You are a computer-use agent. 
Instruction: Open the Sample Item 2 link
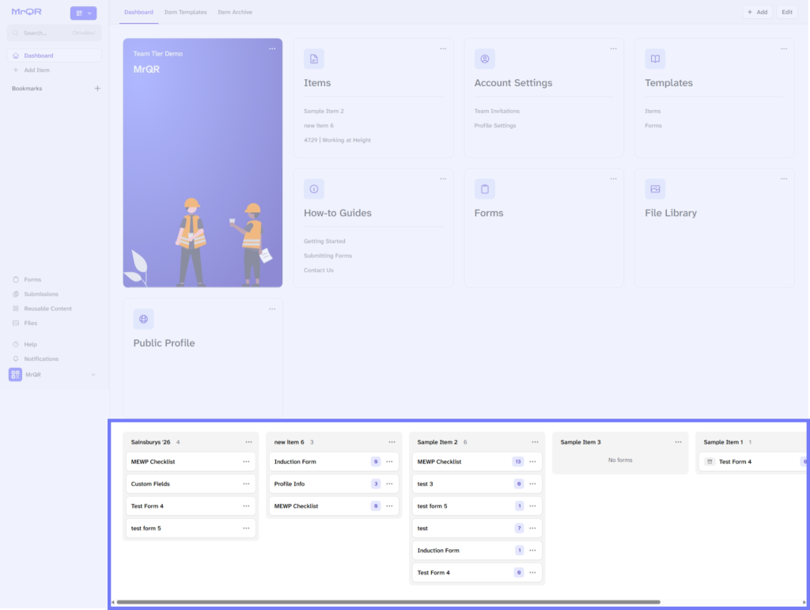324,111
